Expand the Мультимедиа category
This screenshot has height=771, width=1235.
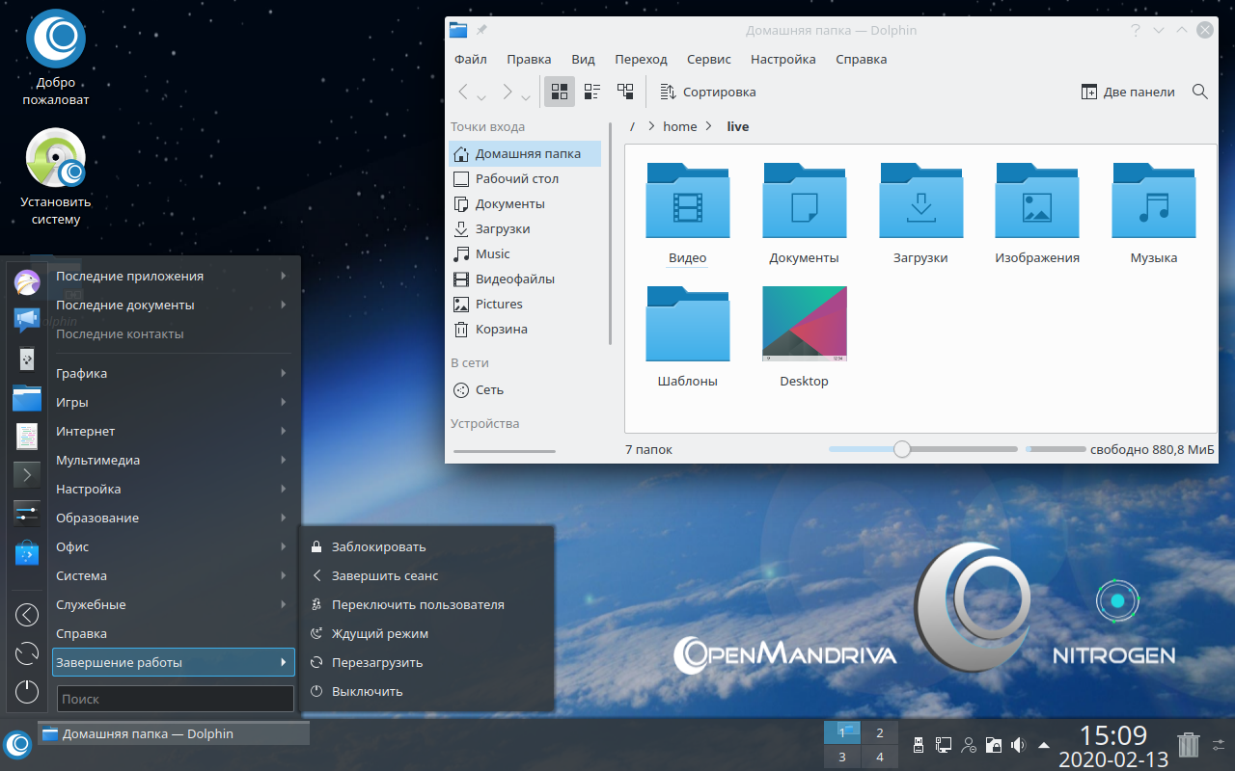(174, 460)
